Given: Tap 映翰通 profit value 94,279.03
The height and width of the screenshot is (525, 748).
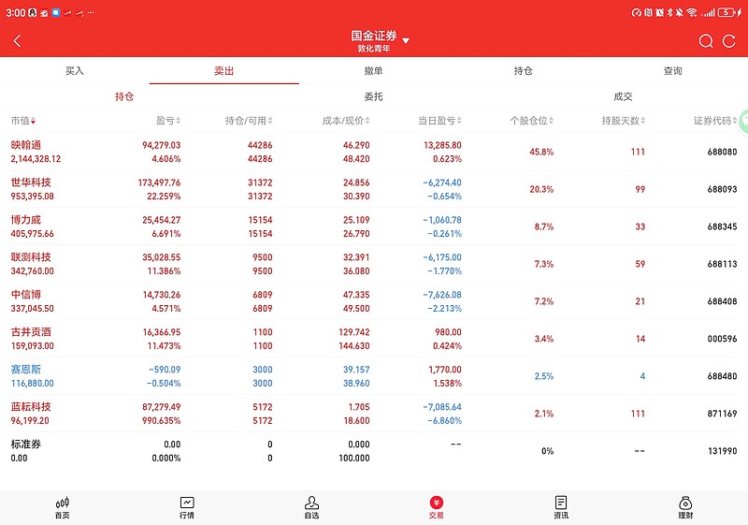Looking at the screenshot, I should coord(161,145).
